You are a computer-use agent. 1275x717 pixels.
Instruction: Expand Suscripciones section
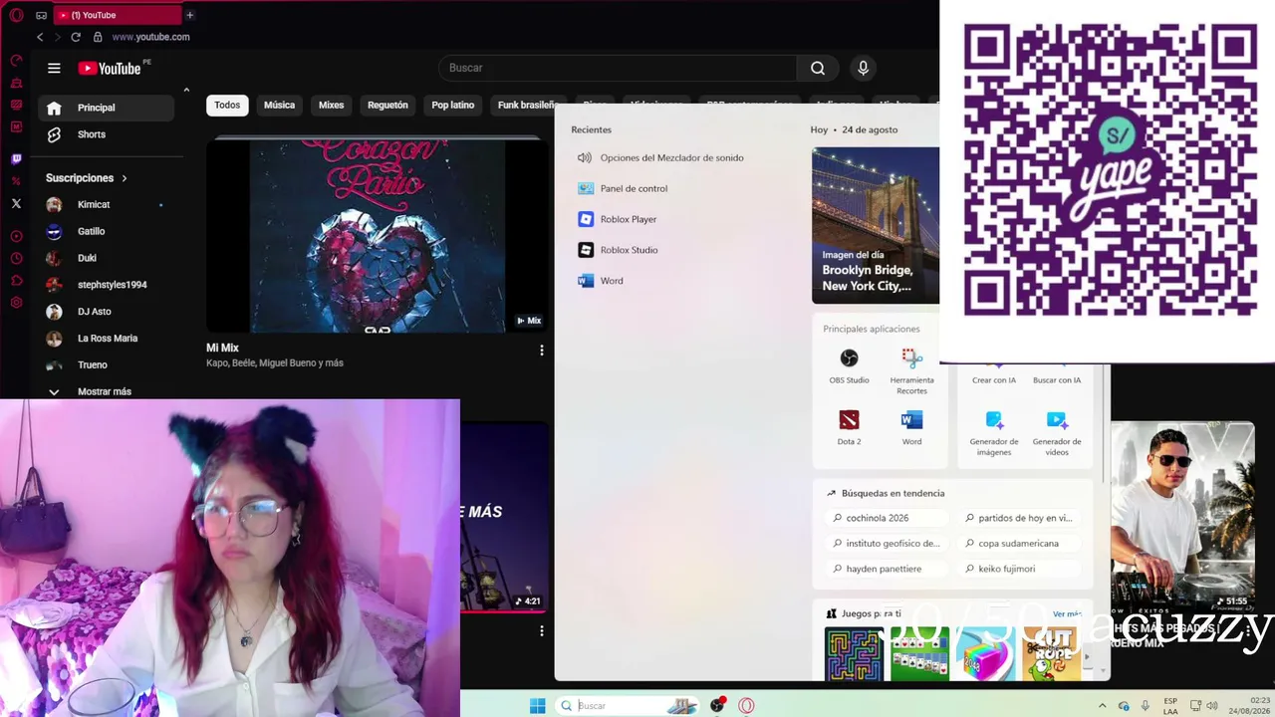(87, 178)
